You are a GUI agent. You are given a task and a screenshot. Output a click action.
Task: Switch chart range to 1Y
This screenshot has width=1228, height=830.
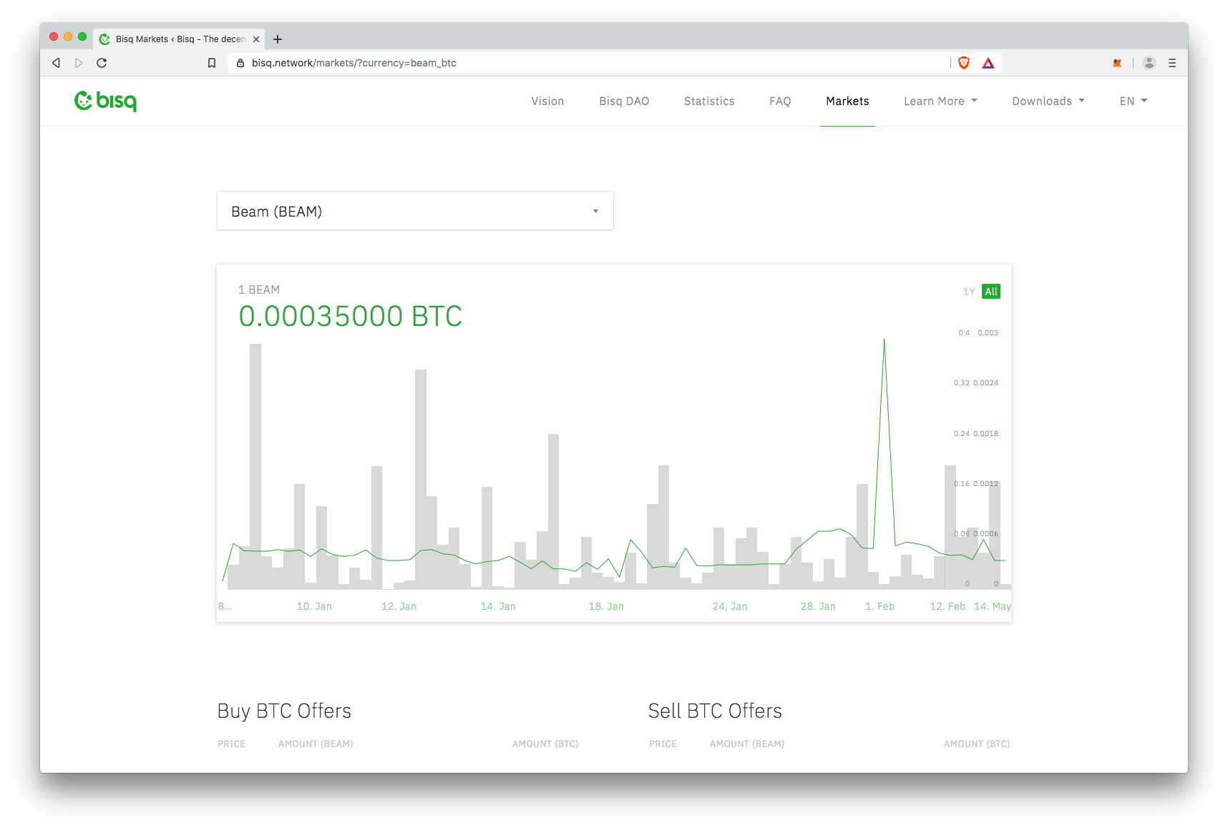pyautogui.click(x=969, y=292)
